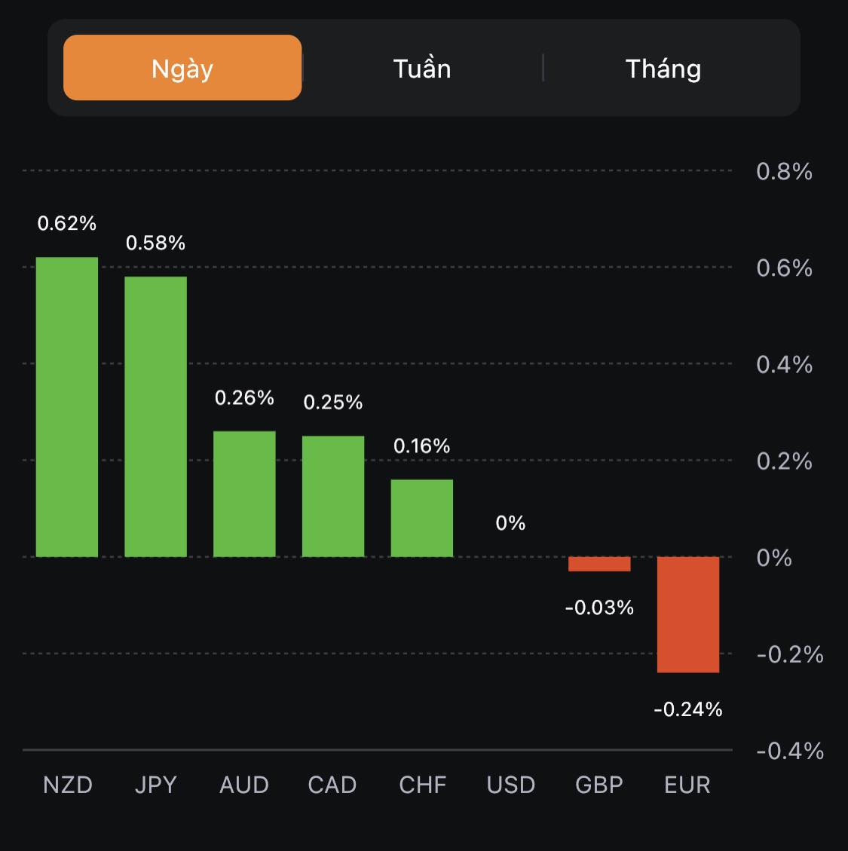Select the red EUR bar
Viewport: 848px width, 851px height.
(x=688, y=614)
